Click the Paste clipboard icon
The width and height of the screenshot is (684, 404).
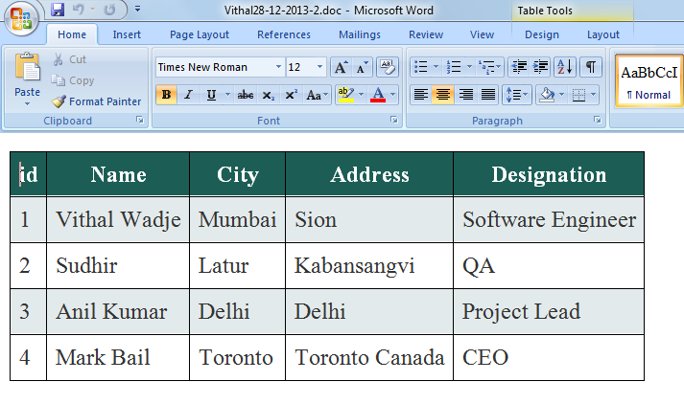coord(27,67)
